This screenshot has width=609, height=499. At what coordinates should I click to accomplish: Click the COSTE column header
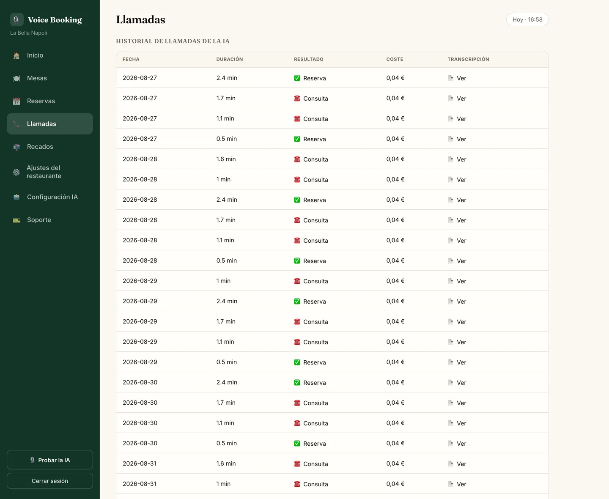pos(395,59)
